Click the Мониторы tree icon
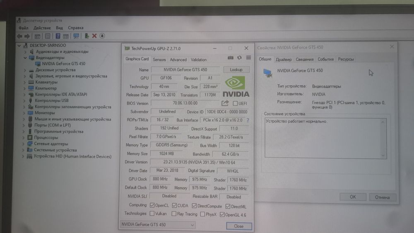This screenshot has height=233, width=414. (x=30, y=113)
